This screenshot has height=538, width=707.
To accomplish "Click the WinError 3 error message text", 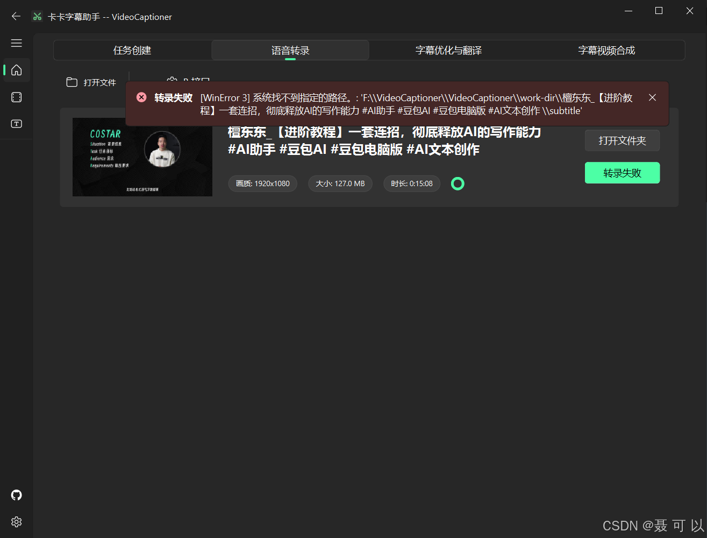I will [x=417, y=104].
